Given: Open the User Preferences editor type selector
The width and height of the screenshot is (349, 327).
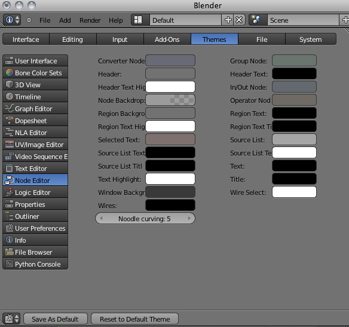Looking at the screenshot, I should coord(11,319).
